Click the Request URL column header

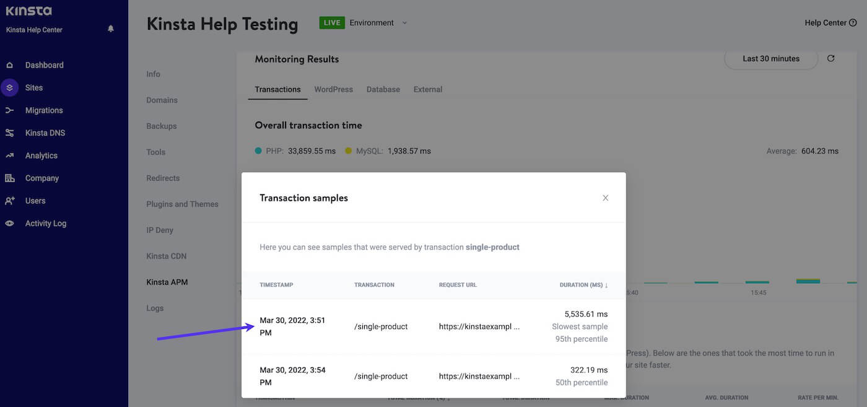pos(458,285)
